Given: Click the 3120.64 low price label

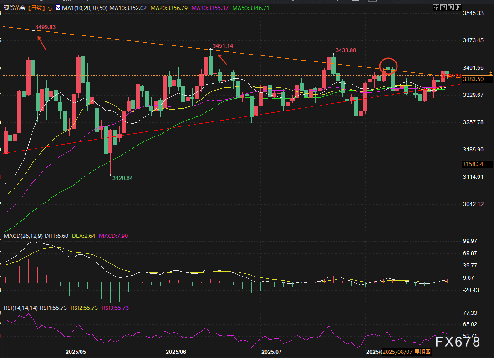Looking at the screenshot, I should [122, 178].
